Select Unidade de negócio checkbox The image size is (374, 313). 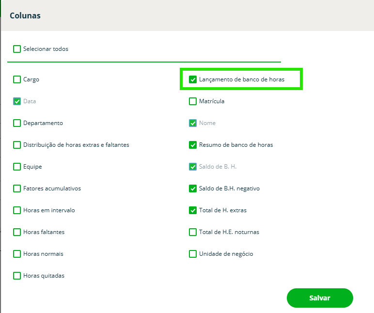pos(193,254)
